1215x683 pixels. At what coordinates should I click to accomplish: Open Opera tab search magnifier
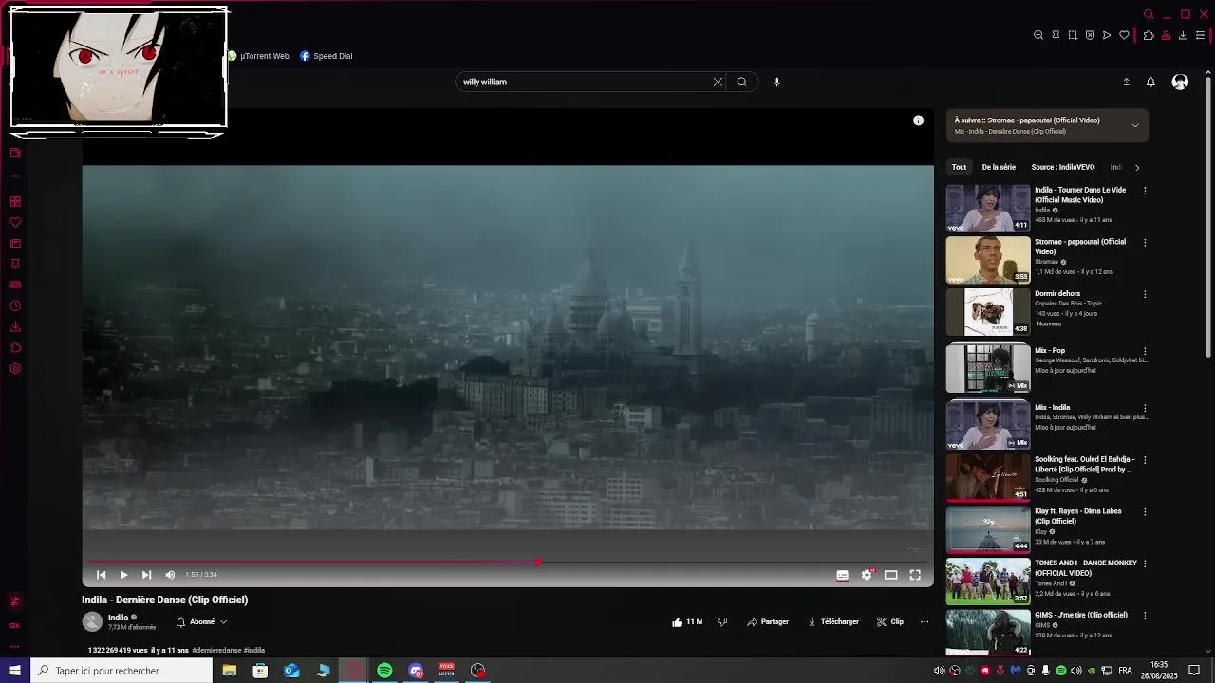coord(1149,14)
